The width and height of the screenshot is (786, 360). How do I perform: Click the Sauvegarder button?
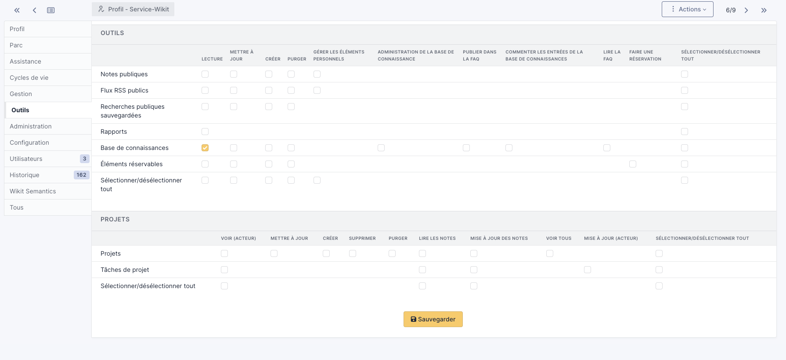click(x=433, y=319)
